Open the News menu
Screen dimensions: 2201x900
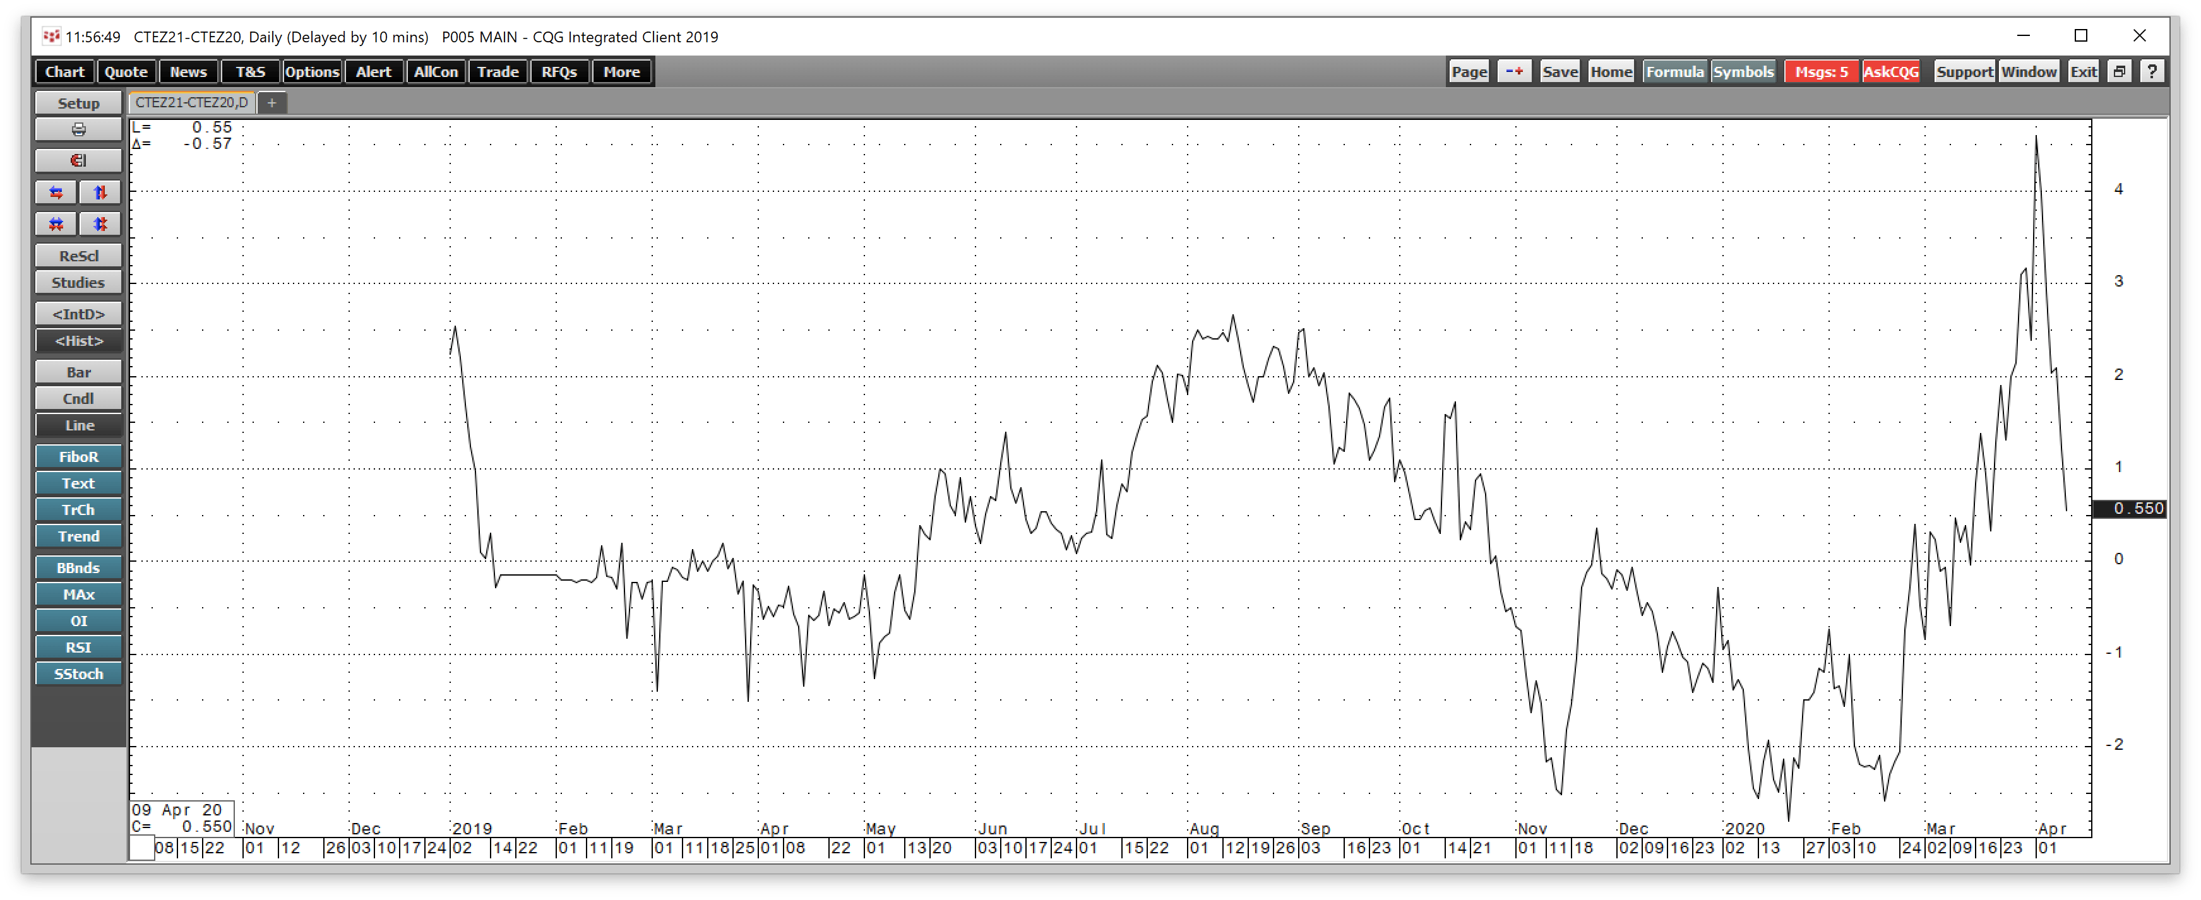click(x=188, y=72)
